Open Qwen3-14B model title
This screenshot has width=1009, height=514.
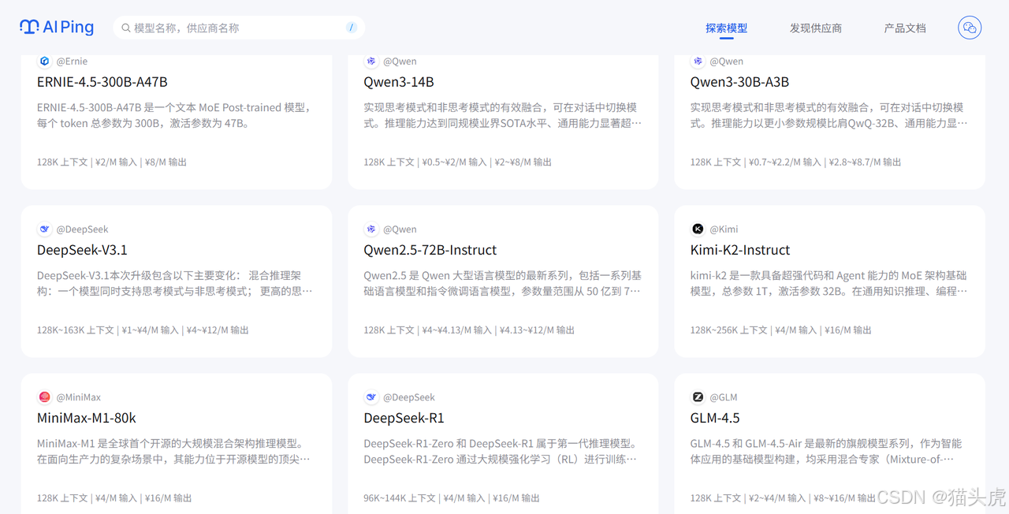point(399,82)
